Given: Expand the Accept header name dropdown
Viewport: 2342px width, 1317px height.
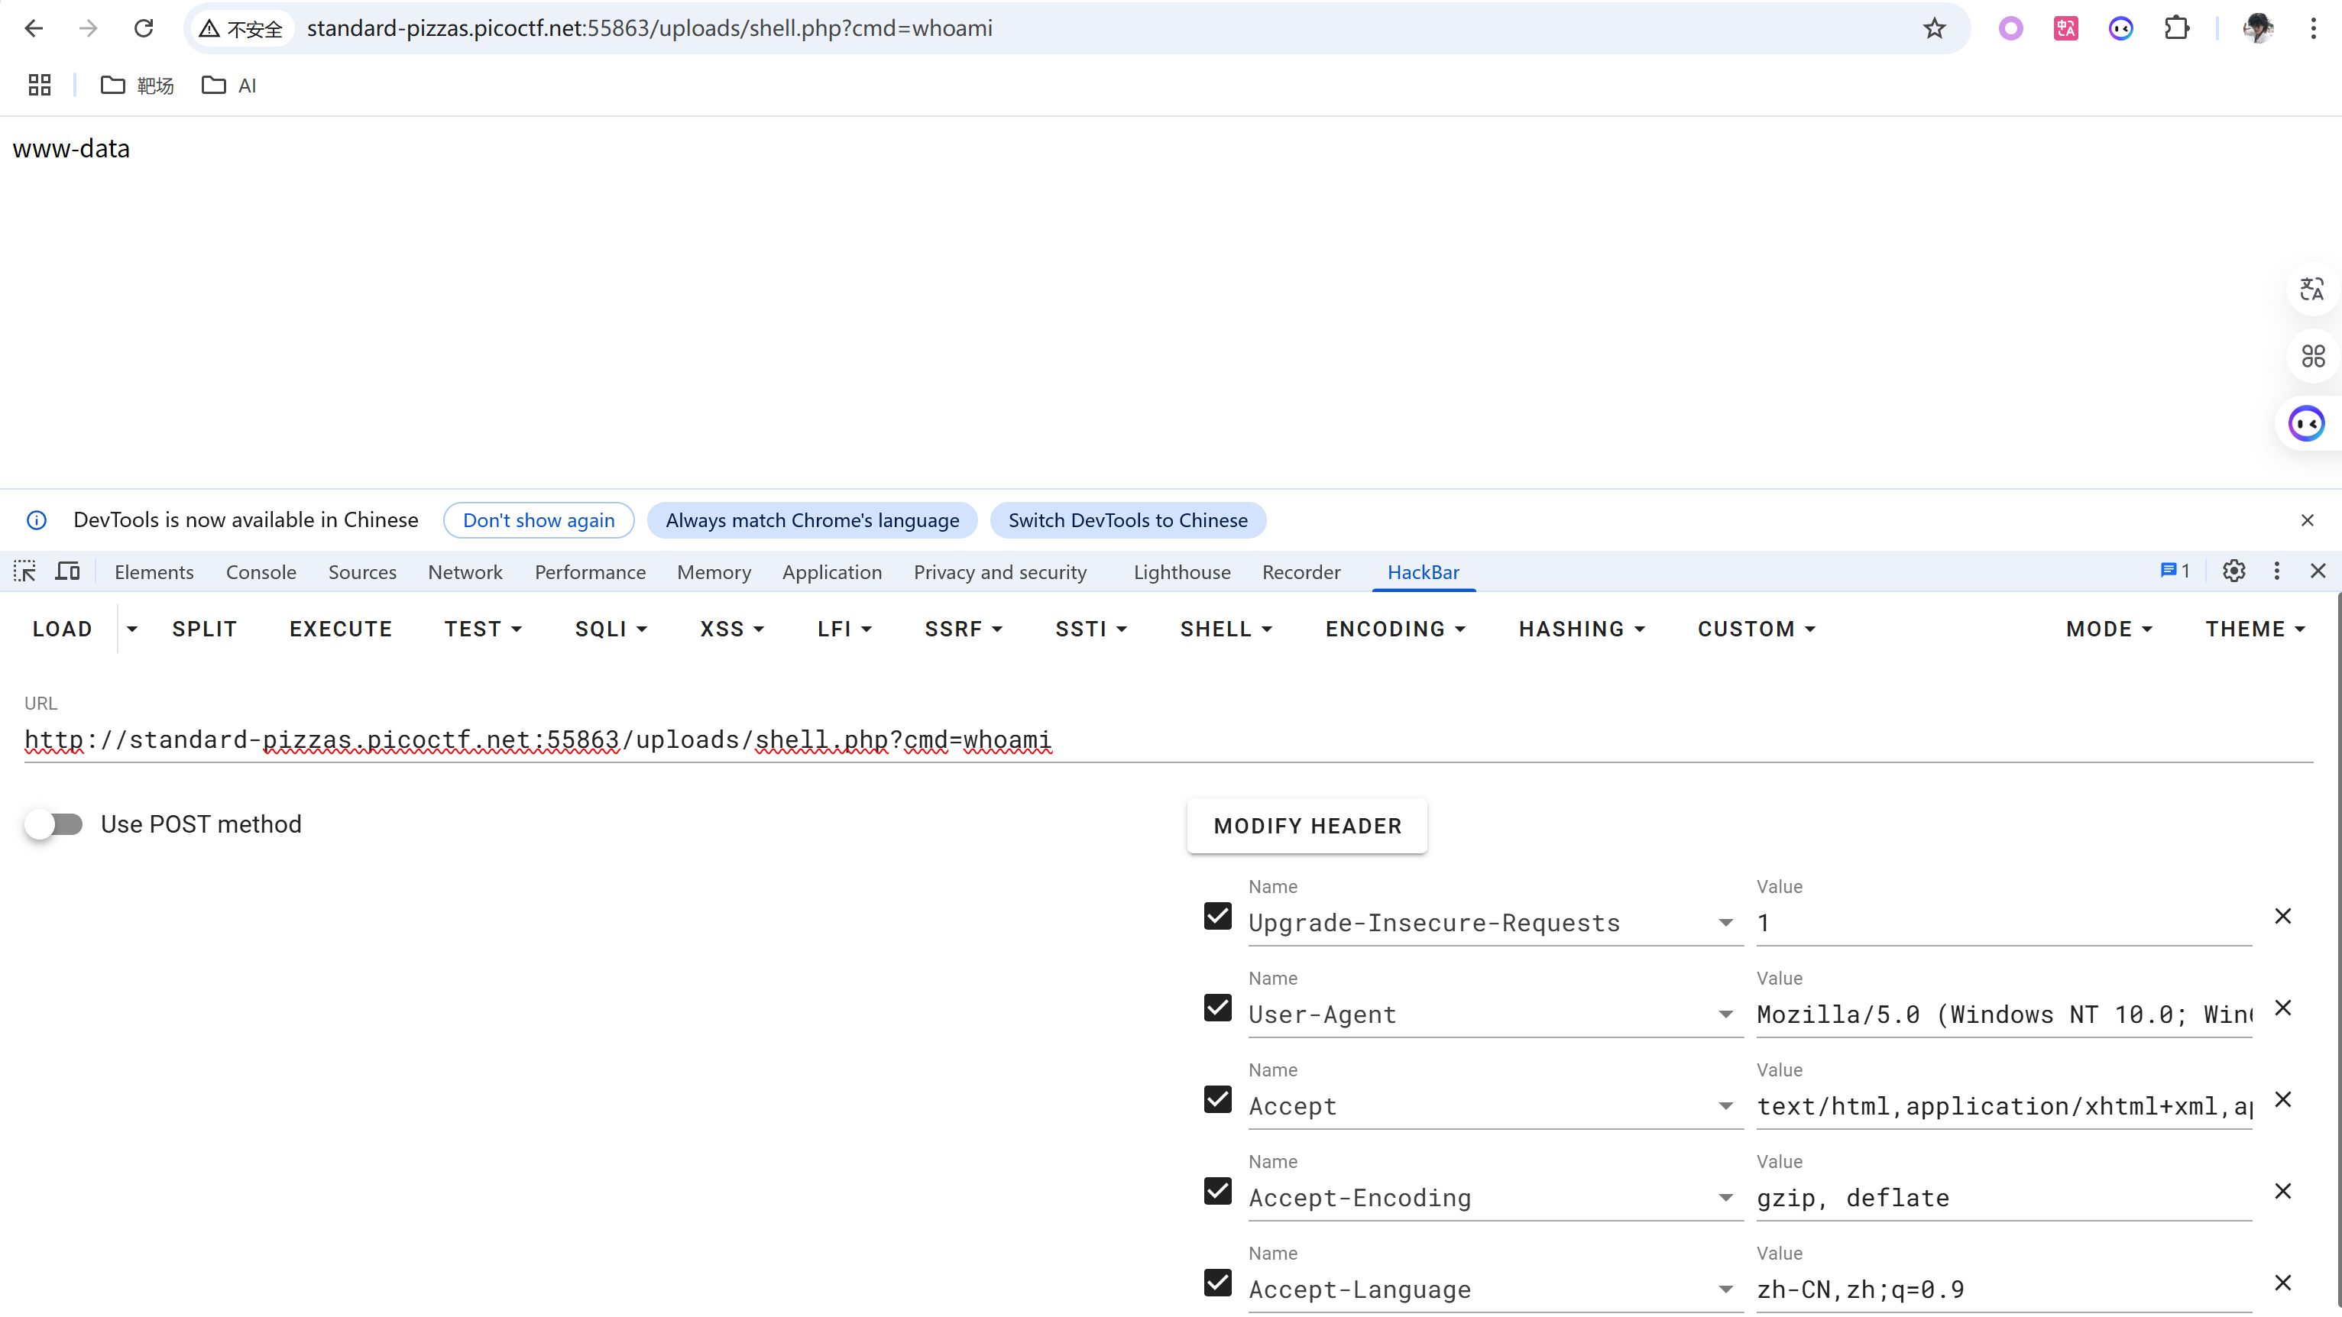Looking at the screenshot, I should [x=1725, y=1107].
